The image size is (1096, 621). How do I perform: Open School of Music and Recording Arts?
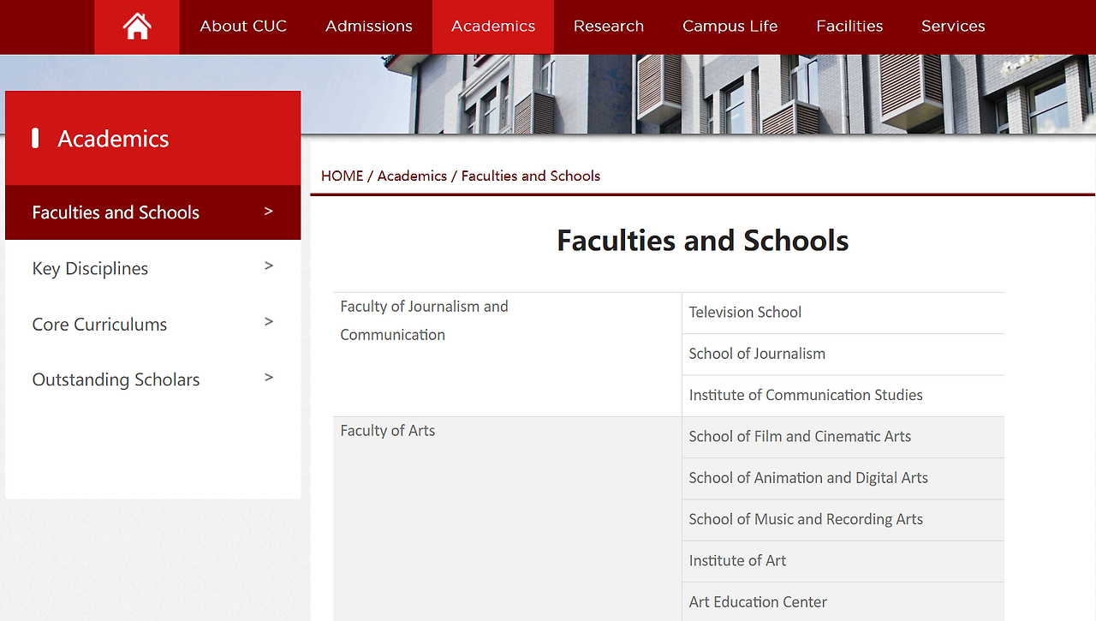pyautogui.click(x=806, y=519)
